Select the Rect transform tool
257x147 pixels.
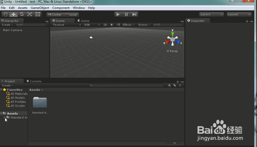point(38,14)
